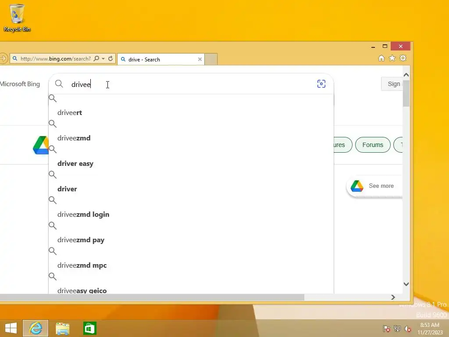Open the Windows Start button

click(x=11, y=328)
